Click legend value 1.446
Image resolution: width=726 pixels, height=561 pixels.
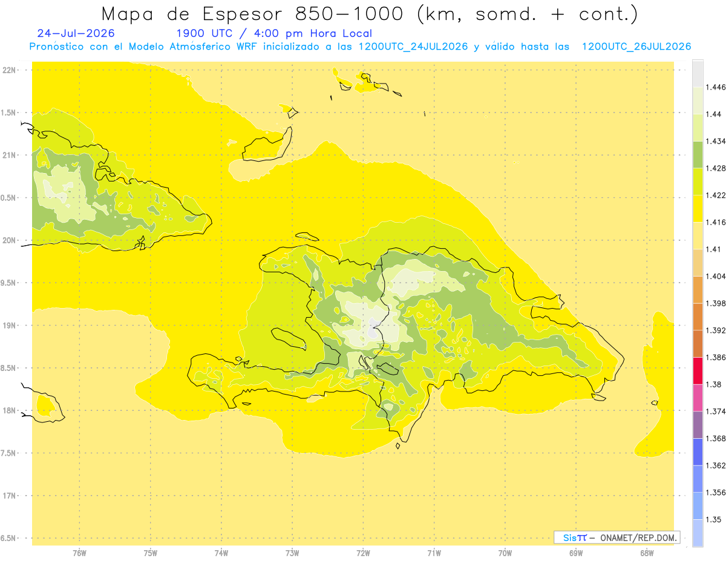click(x=716, y=87)
